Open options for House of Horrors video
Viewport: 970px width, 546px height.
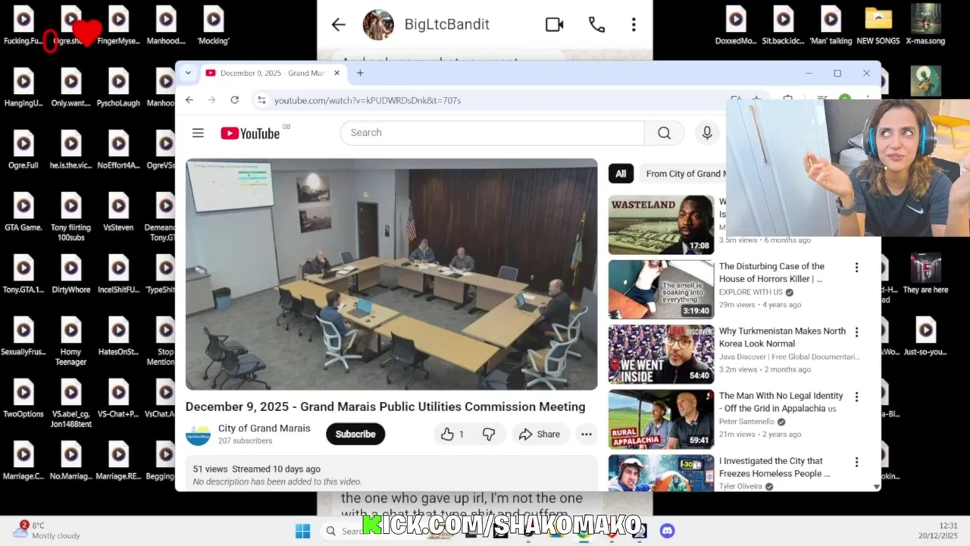coord(856,268)
